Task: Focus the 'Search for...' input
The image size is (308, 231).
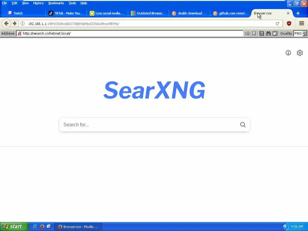Action: pyautogui.click(x=149, y=125)
